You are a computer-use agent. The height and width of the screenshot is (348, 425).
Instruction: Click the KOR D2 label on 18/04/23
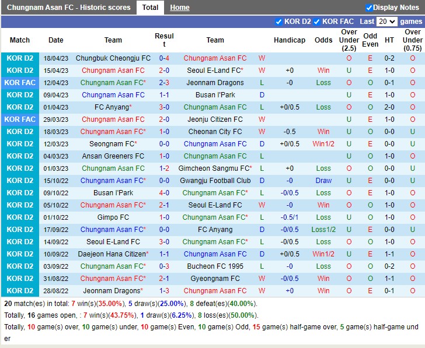tap(20, 58)
